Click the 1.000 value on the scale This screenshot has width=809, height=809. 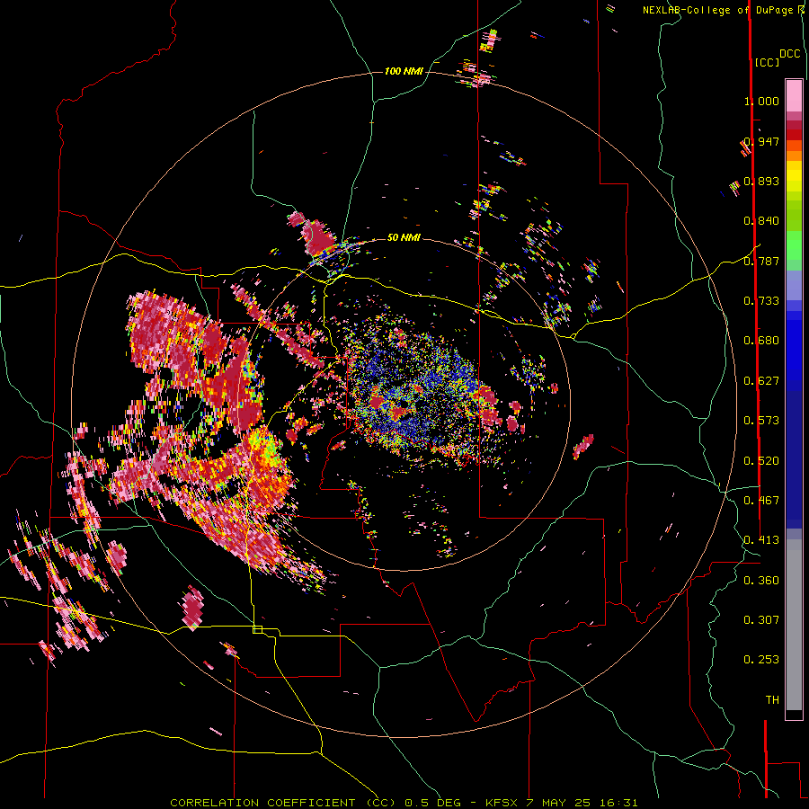761,101
